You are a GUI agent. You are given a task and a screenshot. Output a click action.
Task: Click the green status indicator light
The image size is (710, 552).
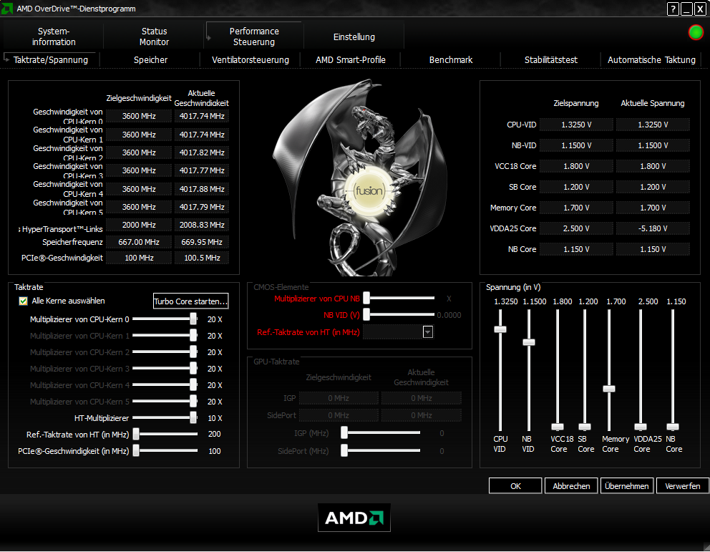(x=696, y=32)
